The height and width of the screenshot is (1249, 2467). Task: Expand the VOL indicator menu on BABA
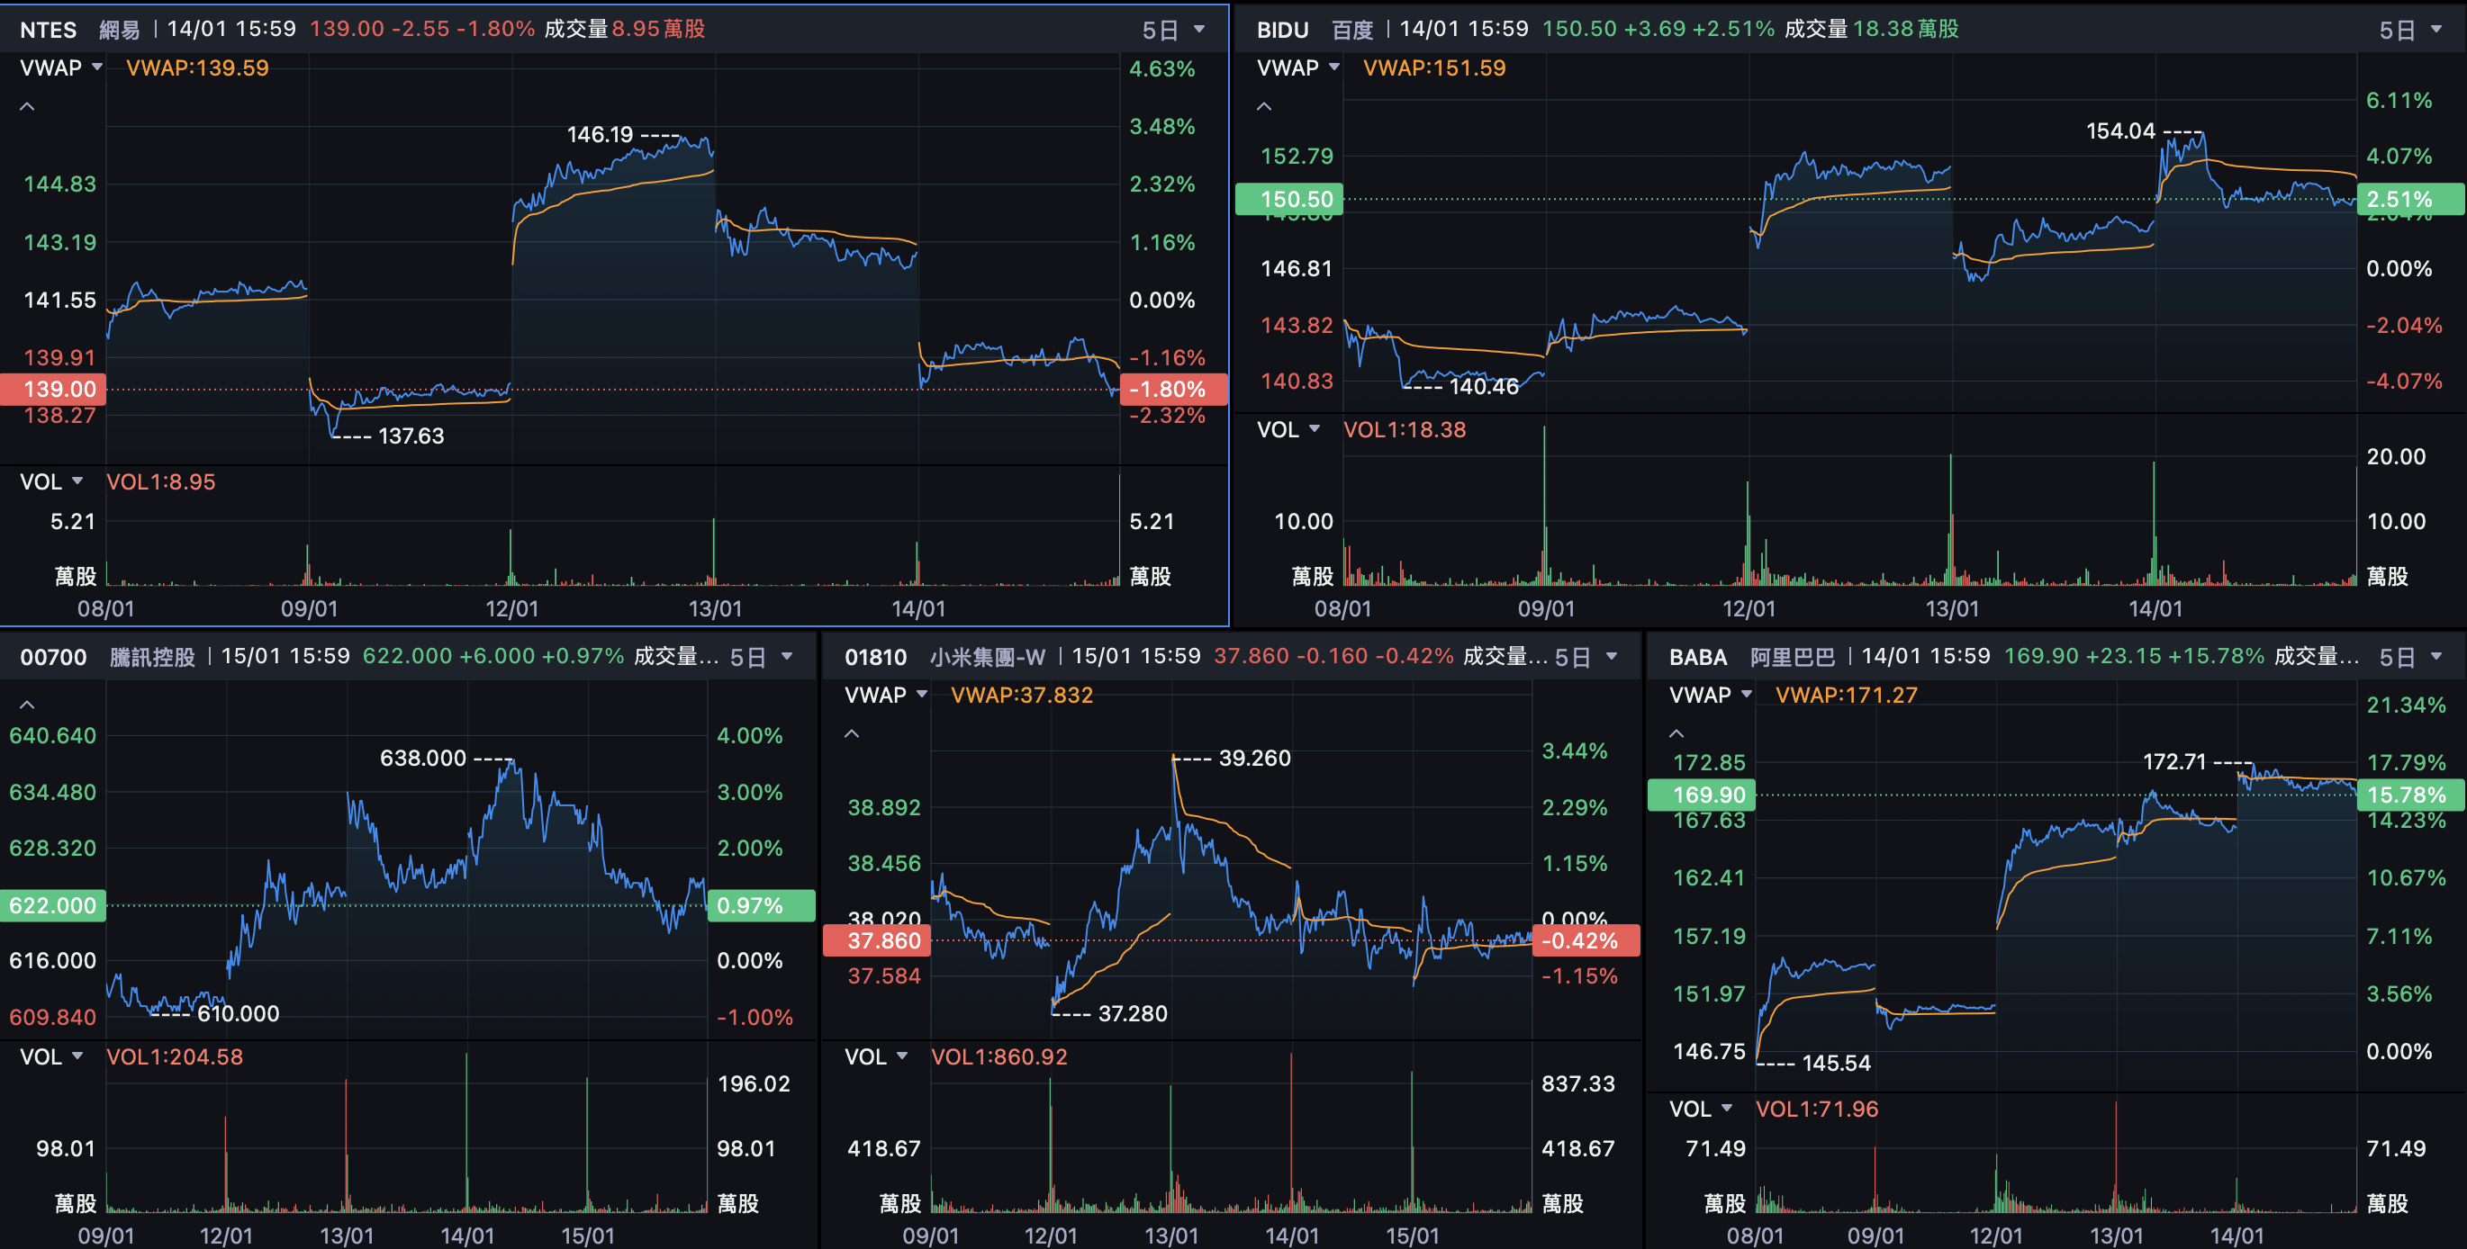point(1701,1109)
